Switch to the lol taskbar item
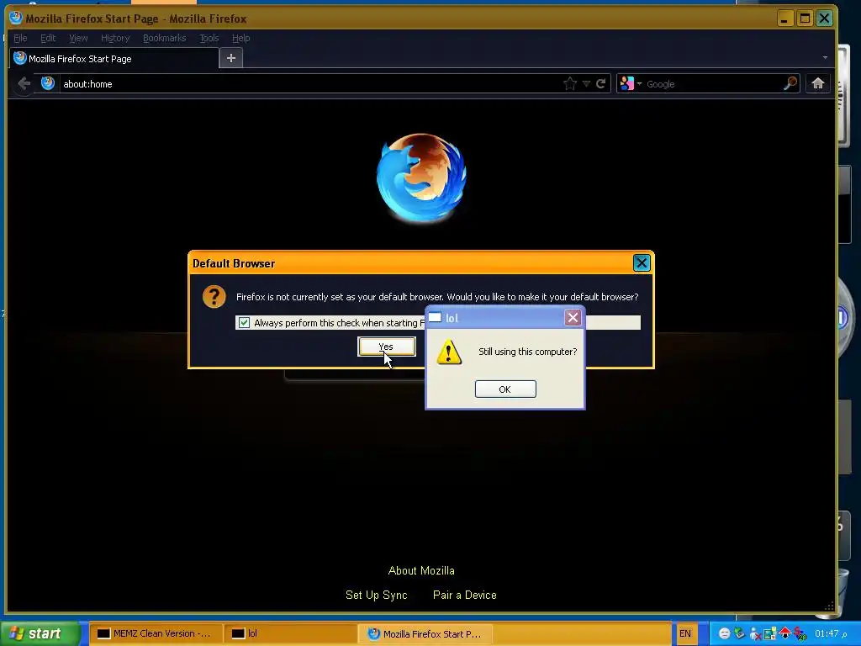 tap(290, 633)
